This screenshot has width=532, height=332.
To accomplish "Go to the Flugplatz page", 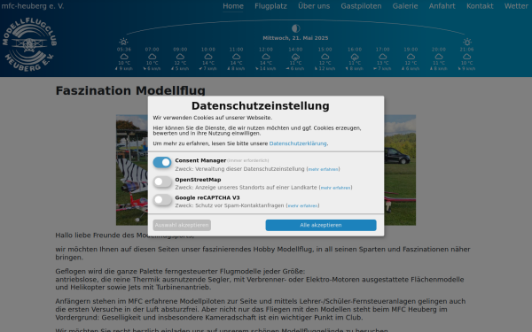I will click(270, 6).
